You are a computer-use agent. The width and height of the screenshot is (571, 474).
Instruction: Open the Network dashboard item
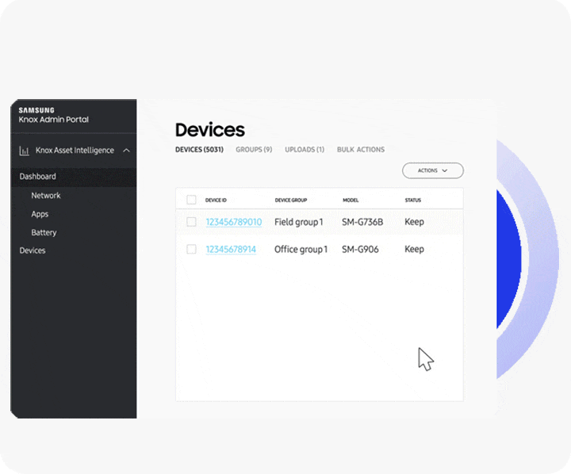click(46, 196)
